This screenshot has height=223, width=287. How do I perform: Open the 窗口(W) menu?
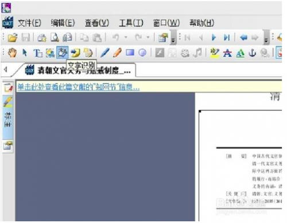[x=166, y=23]
